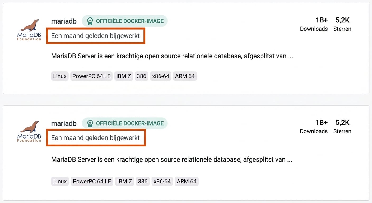Click the official image badge ribbon icon
This screenshot has height=203, width=372.
click(90, 21)
